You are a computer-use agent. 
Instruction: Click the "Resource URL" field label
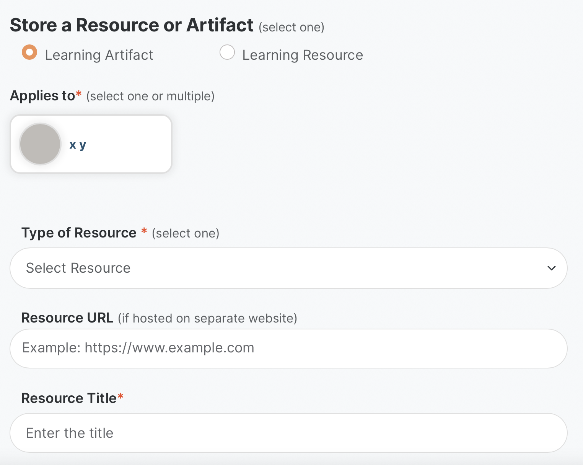coord(67,318)
